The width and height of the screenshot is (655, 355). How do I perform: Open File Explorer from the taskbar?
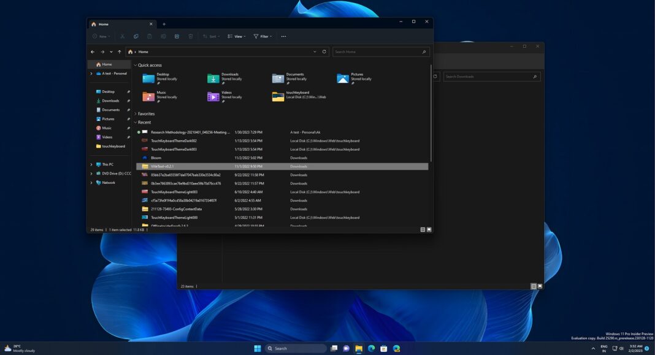[358, 348]
